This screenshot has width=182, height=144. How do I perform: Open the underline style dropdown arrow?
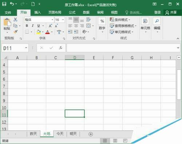(x=43, y=26)
